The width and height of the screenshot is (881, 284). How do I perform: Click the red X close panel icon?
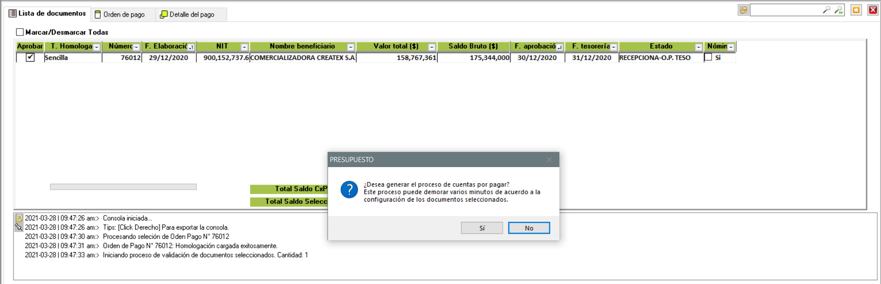(872, 10)
